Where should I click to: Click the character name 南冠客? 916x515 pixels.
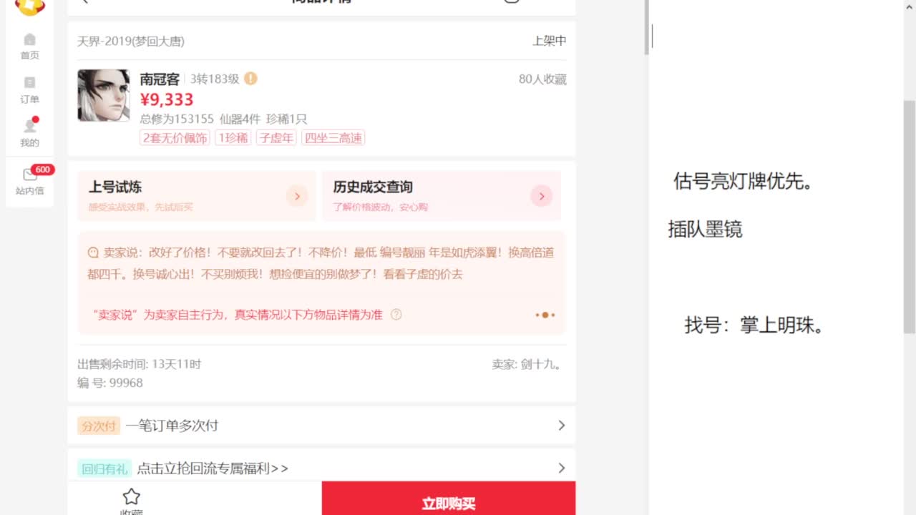click(160, 79)
